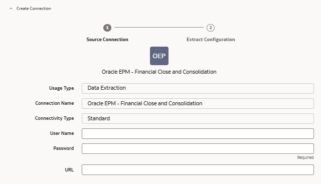Click the Oracle EPM title under the OEP icon

tap(159, 72)
